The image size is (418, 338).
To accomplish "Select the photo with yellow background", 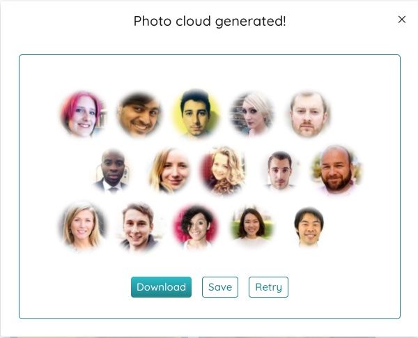I will click(196, 114).
